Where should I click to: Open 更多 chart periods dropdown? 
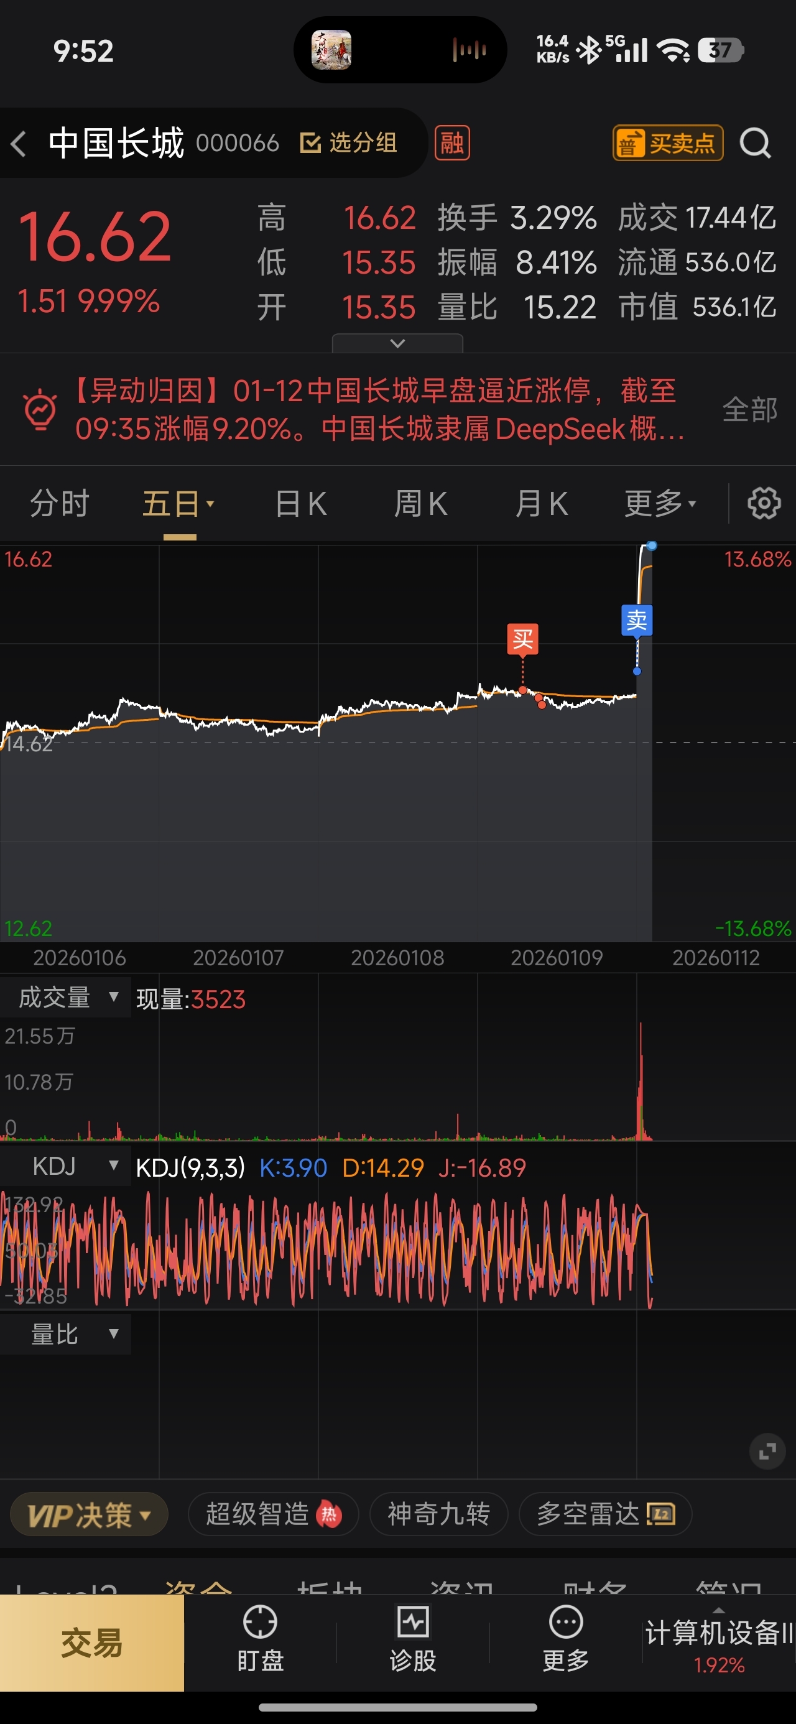click(661, 503)
